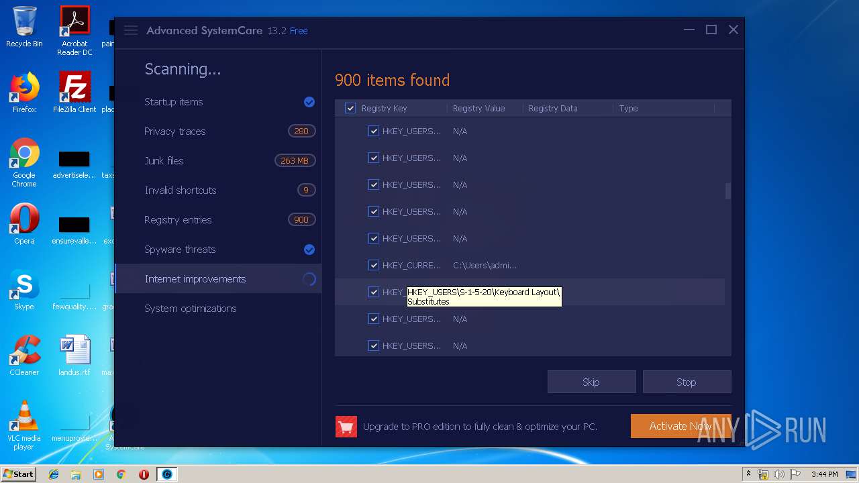Show hidden system tray icons arrow
Viewport: 859px width, 483px height.
tap(748, 474)
